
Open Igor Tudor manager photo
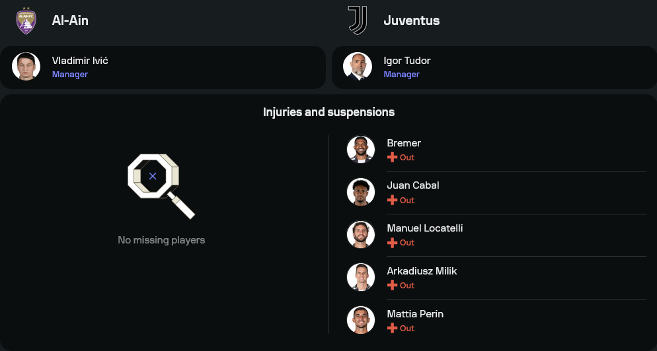[358, 67]
